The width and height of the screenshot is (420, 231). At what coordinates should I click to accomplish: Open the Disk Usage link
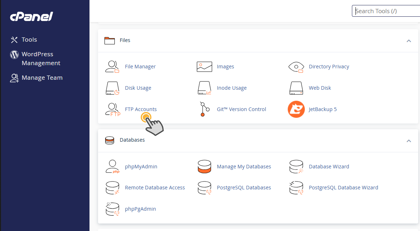[138, 88]
